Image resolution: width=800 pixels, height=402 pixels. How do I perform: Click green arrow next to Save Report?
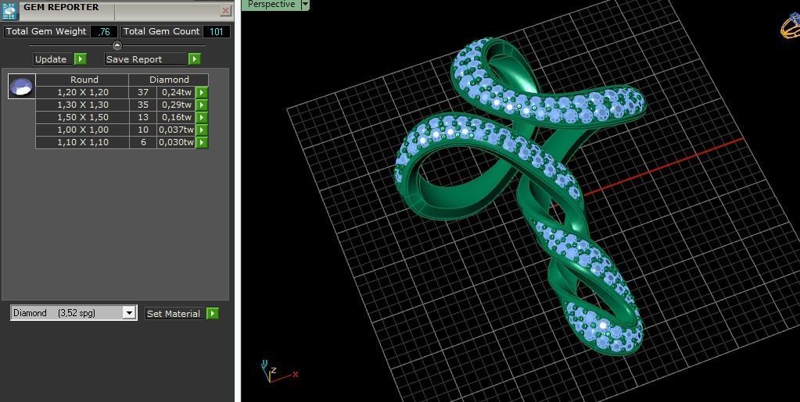coord(195,59)
